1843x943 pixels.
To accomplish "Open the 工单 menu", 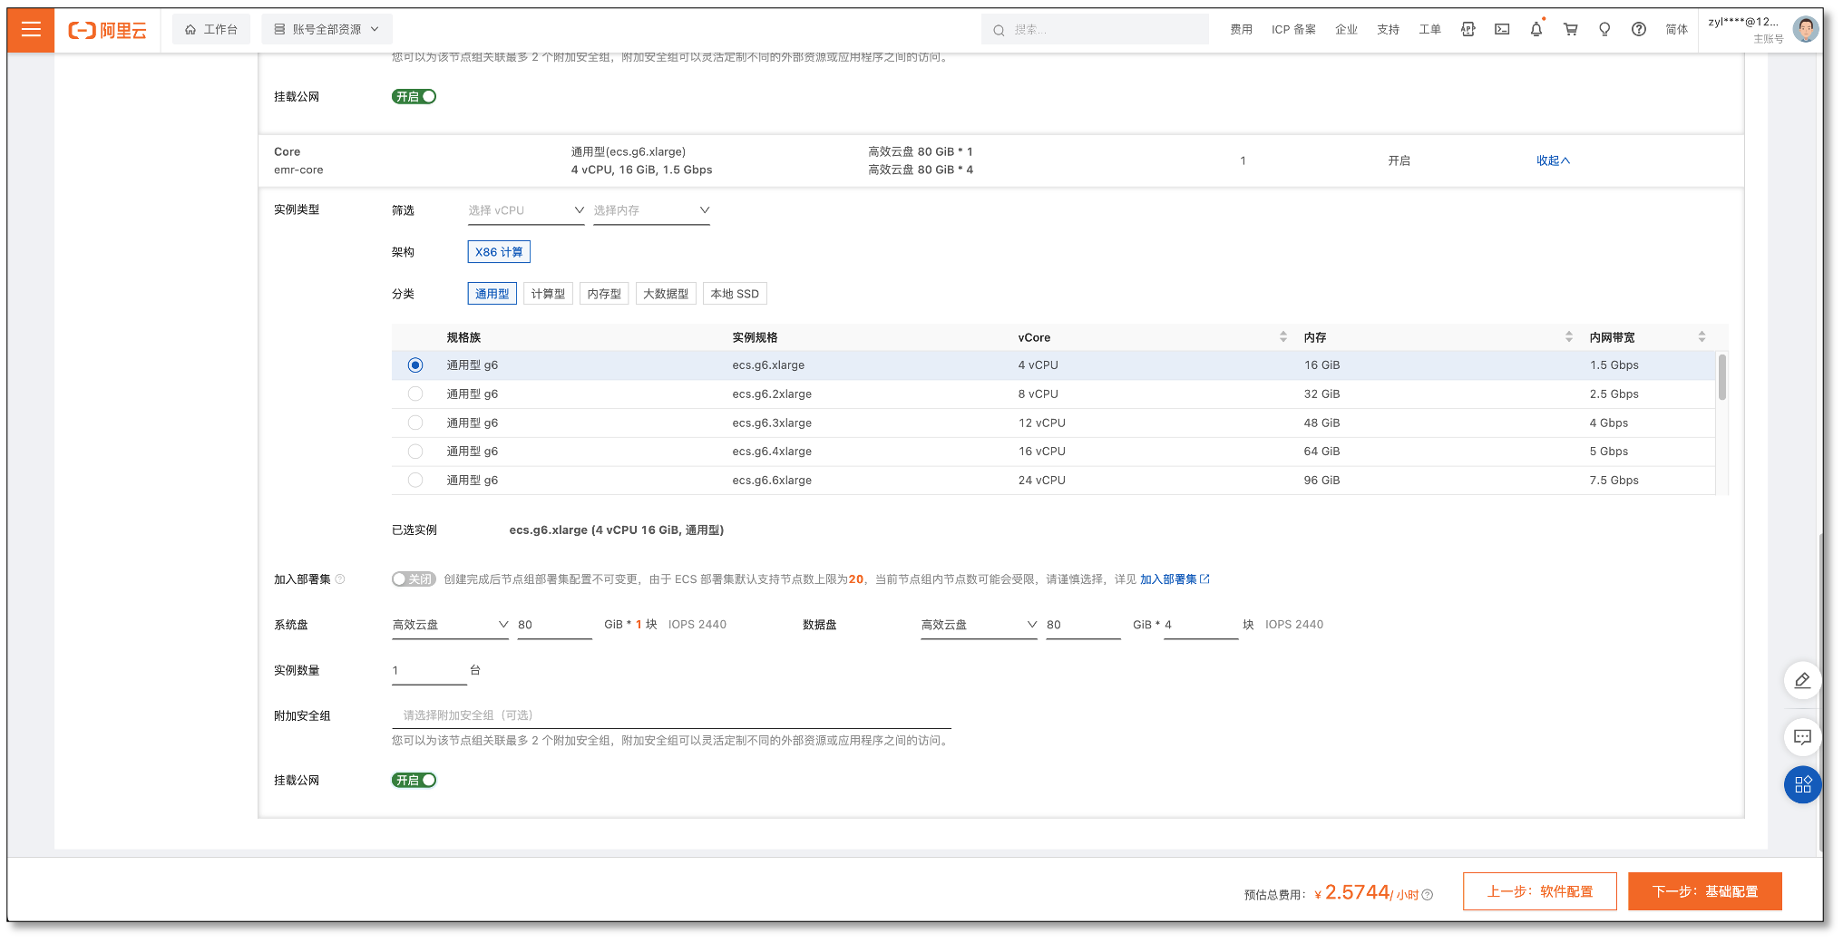I will (x=1429, y=30).
